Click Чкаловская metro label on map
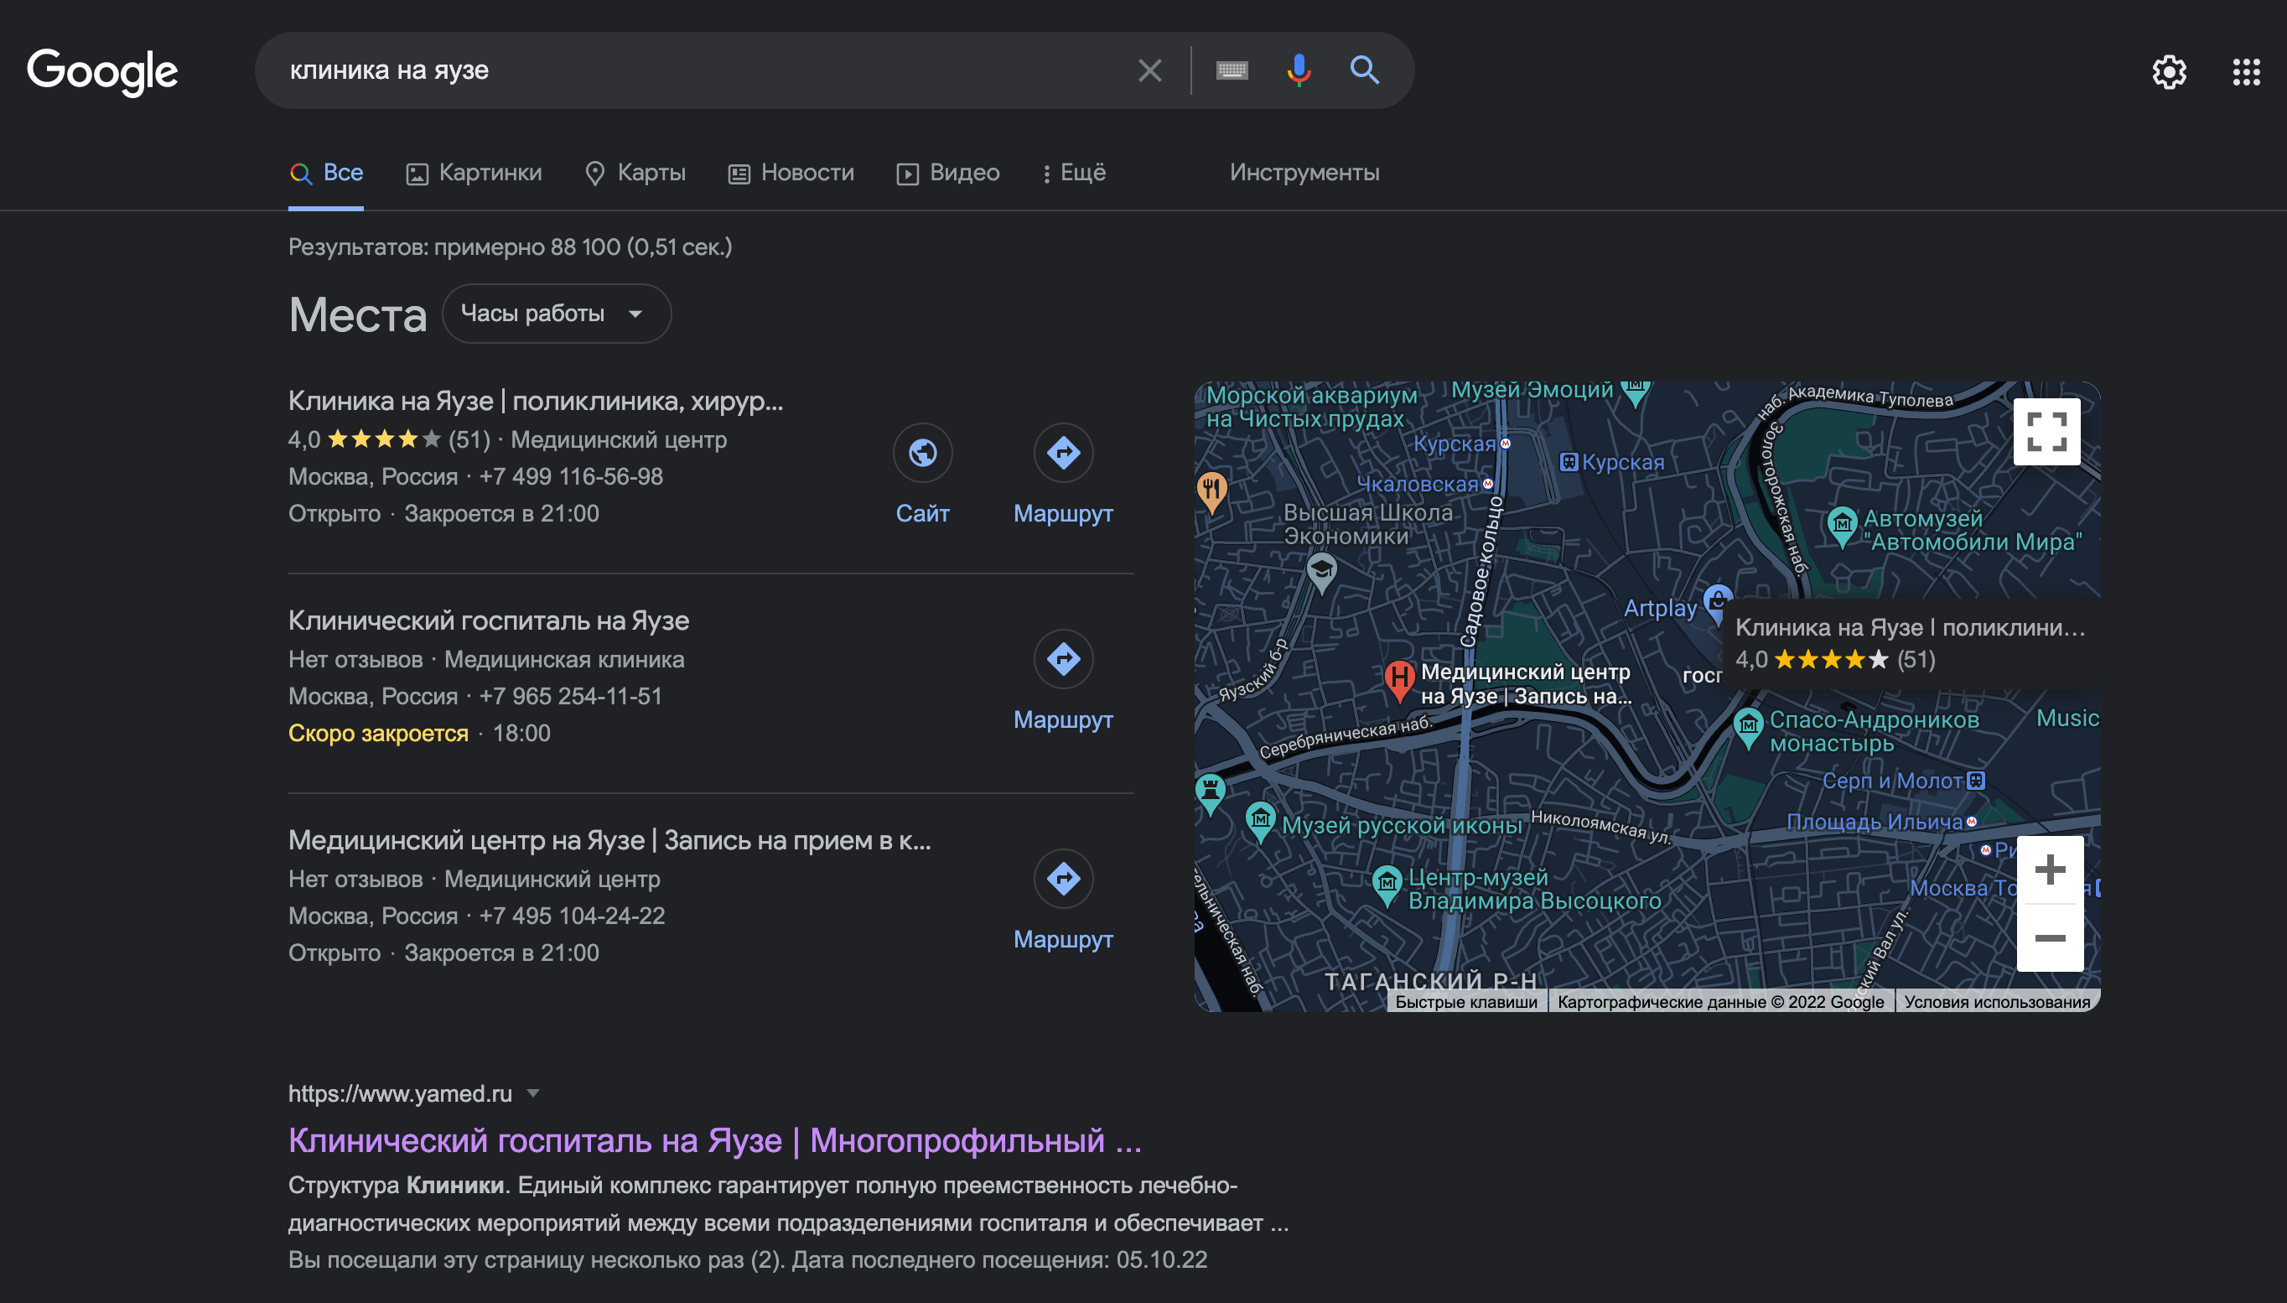 1418,484
